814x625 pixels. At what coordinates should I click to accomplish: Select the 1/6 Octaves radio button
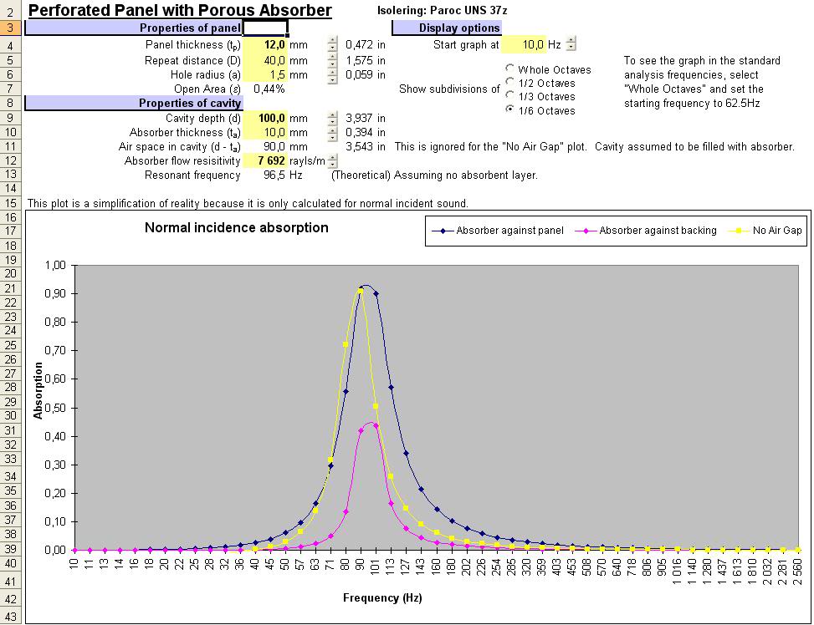pos(509,109)
